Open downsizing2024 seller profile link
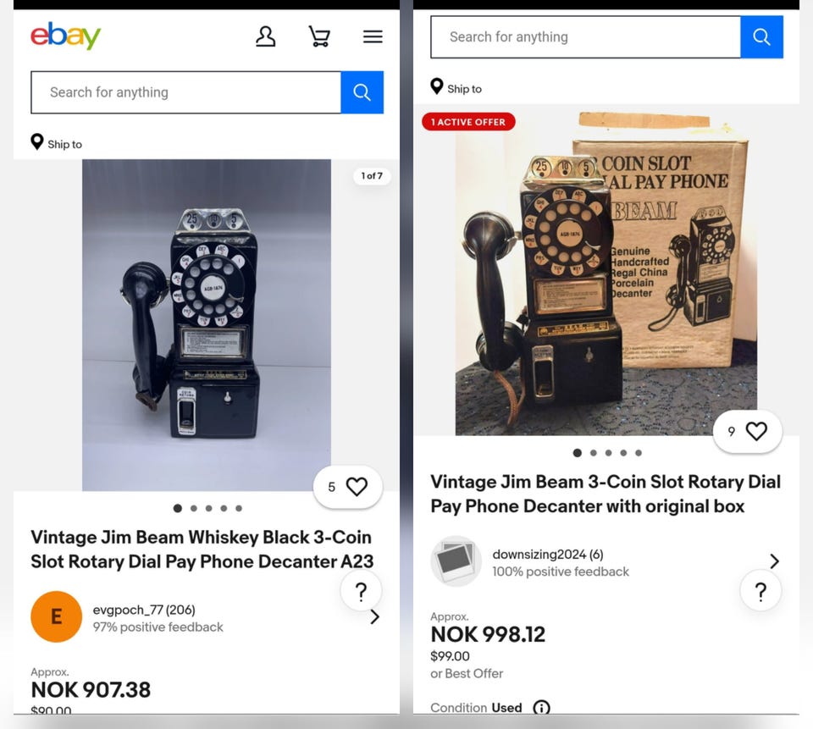 point(548,555)
